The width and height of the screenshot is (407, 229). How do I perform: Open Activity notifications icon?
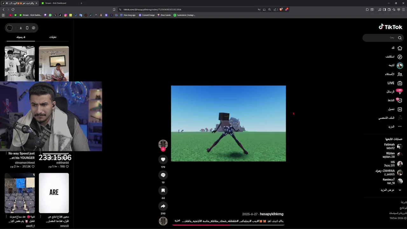(x=399, y=101)
